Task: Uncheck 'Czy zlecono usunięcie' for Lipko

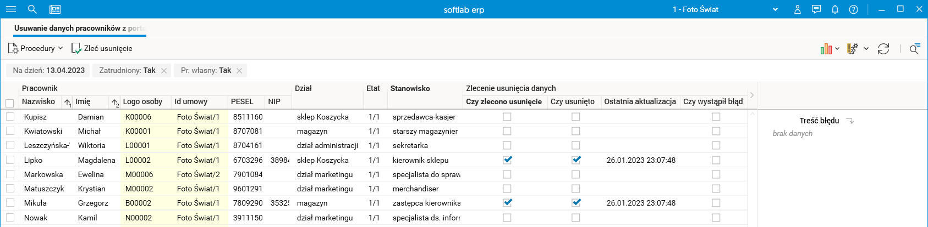Action: pyautogui.click(x=507, y=160)
